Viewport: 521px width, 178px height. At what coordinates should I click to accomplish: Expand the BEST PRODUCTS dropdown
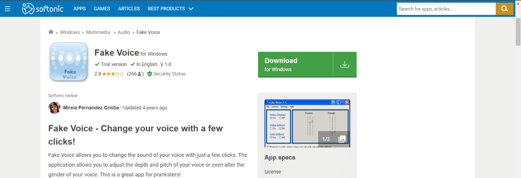(170, 9)
